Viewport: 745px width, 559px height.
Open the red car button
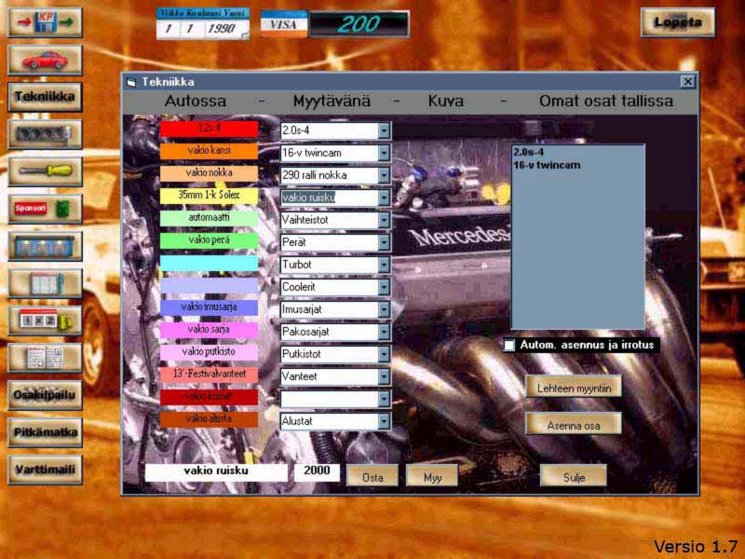coord(45,61)
